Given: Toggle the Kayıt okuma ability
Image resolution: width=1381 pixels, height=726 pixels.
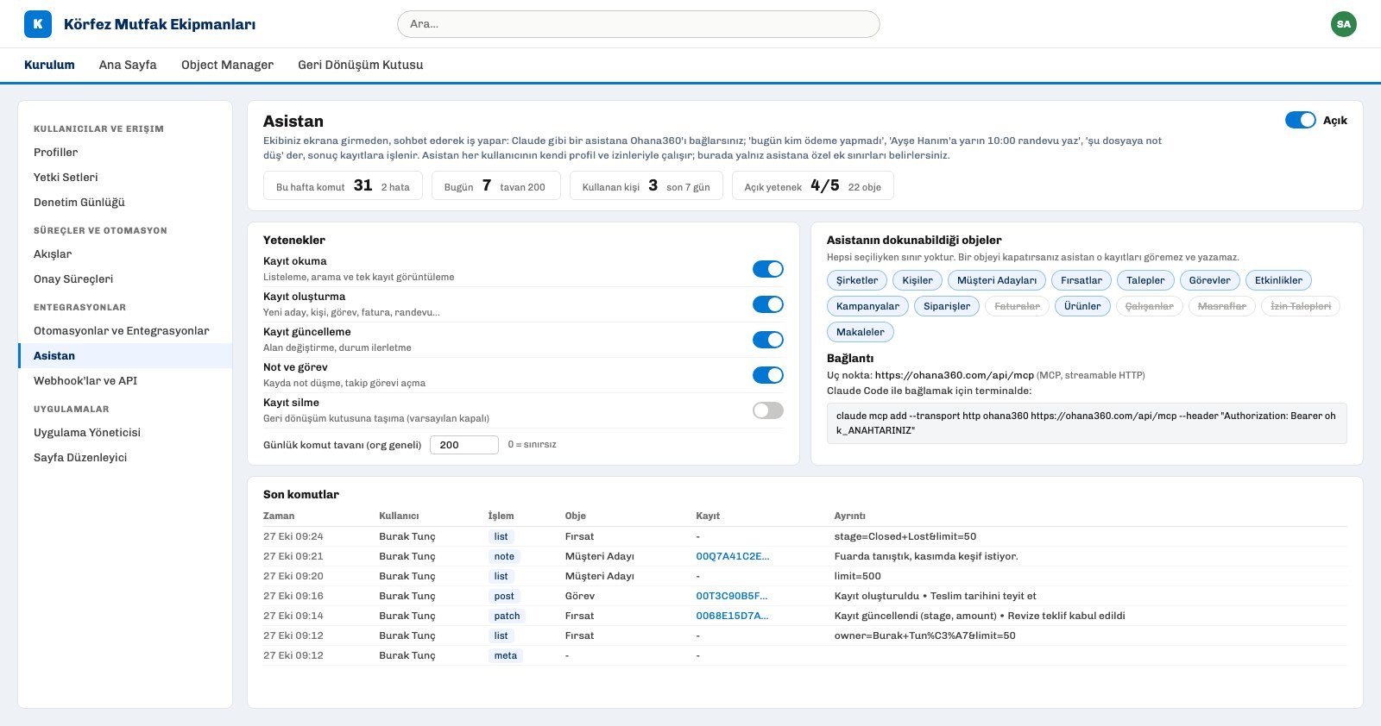Looking at the screenshot, I should [x=768, y=269].
